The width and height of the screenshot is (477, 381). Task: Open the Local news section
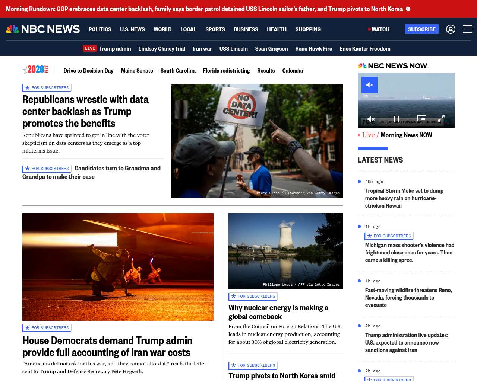point(188,29)
